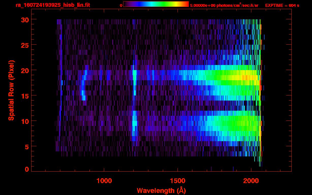Viewport: 312px width, 195px height.
Task: Click the file name title ra_160724193925_hisb_lin.fit
Action: [53, 5]
